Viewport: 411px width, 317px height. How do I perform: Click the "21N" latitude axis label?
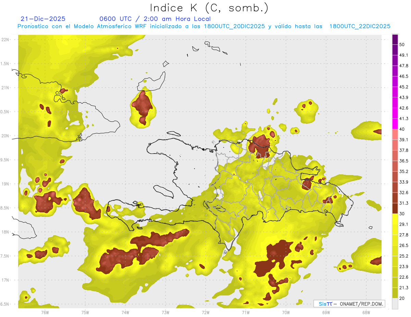(5, 88)
